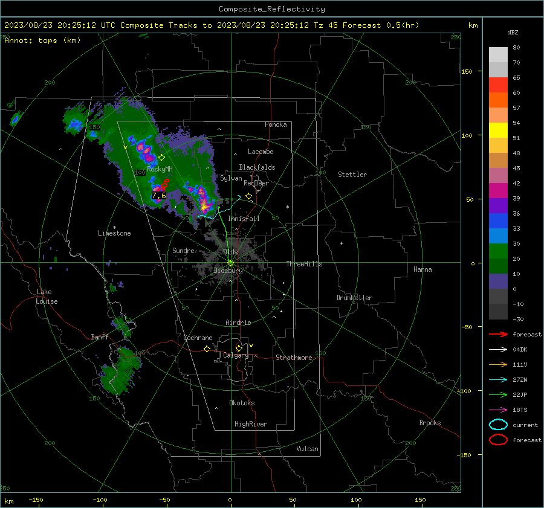Click the RockyMH label on map
This screenshot has width=544, height=508.
coord(160,169)
